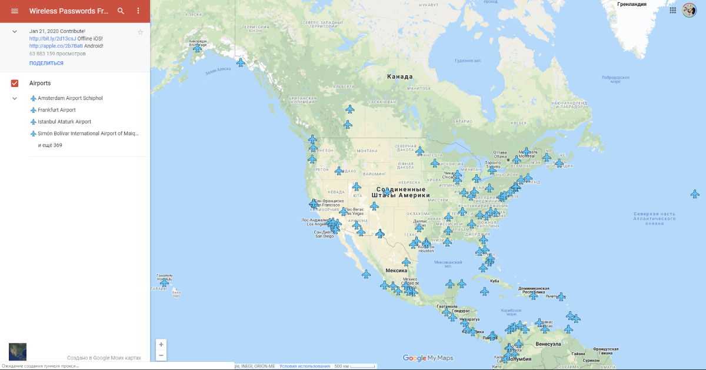Select the northernmost airplane marker in Alberta

click(349, 109)
